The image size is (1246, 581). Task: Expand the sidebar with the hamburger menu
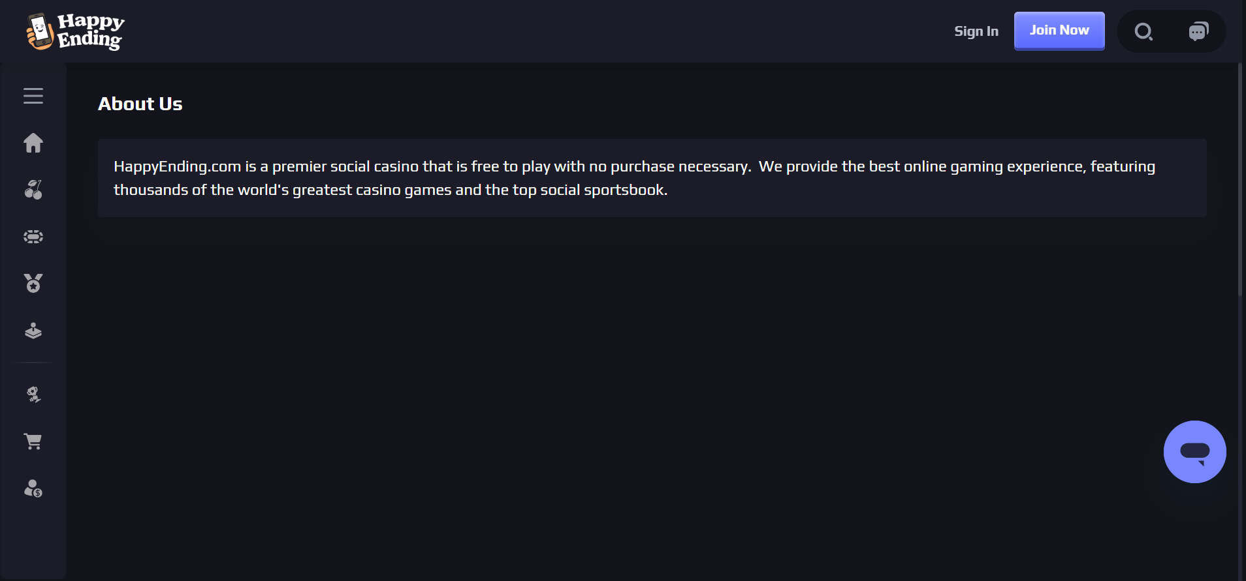tap(33, 96)
